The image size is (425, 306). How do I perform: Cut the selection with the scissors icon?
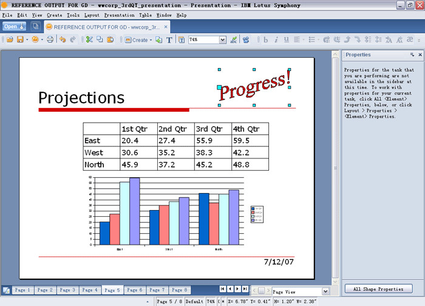(x=89, y=40)
